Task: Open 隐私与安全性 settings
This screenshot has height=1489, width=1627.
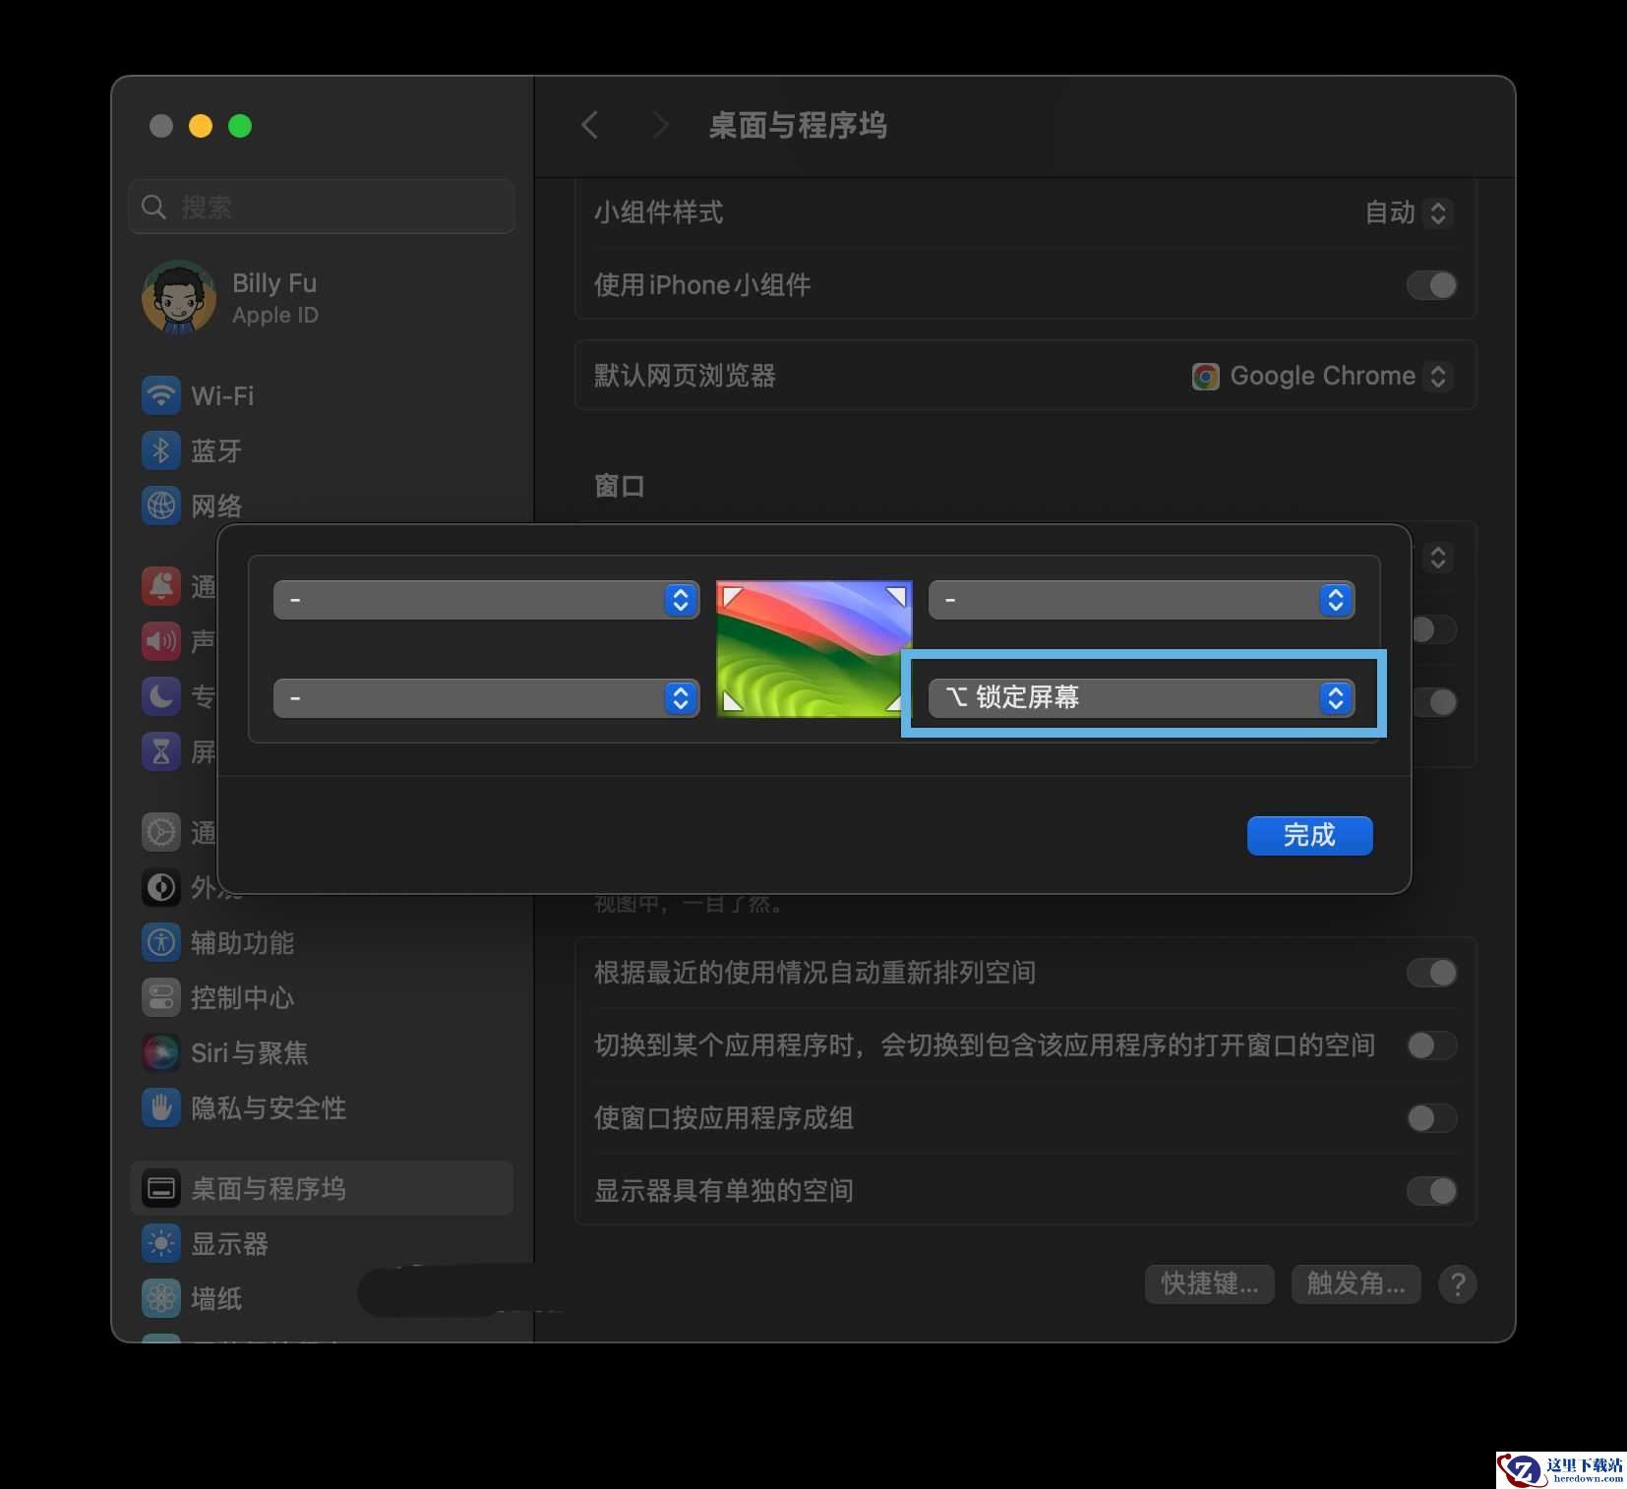Action: 244,1107
